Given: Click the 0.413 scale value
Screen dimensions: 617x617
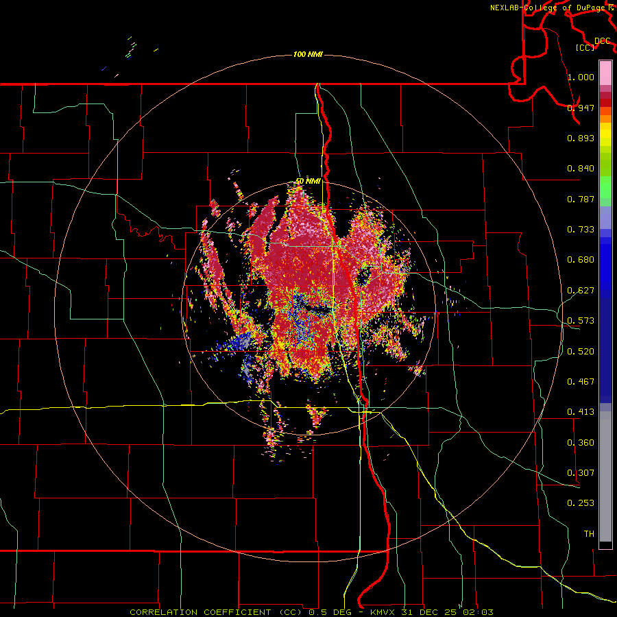Looking at the screenshot, I should click(581, 412).
